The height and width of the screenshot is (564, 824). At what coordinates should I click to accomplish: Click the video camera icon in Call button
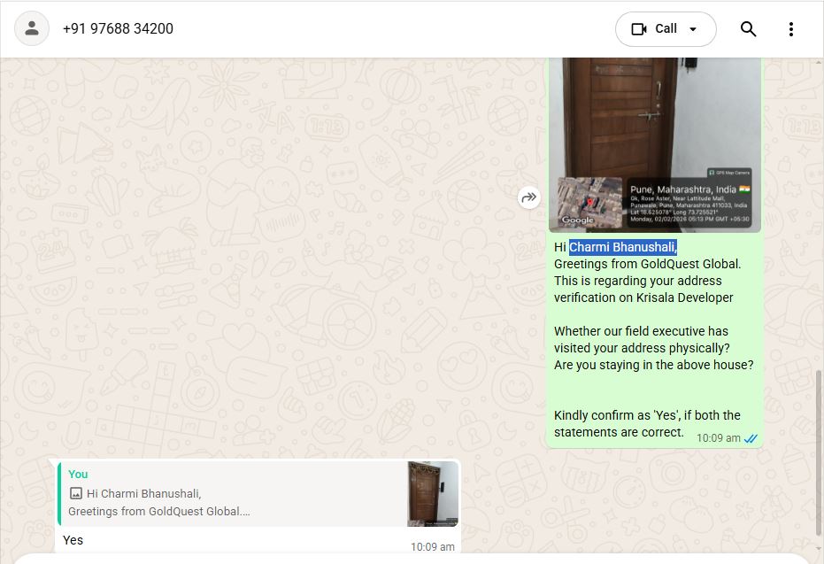(x=638, y=29)
